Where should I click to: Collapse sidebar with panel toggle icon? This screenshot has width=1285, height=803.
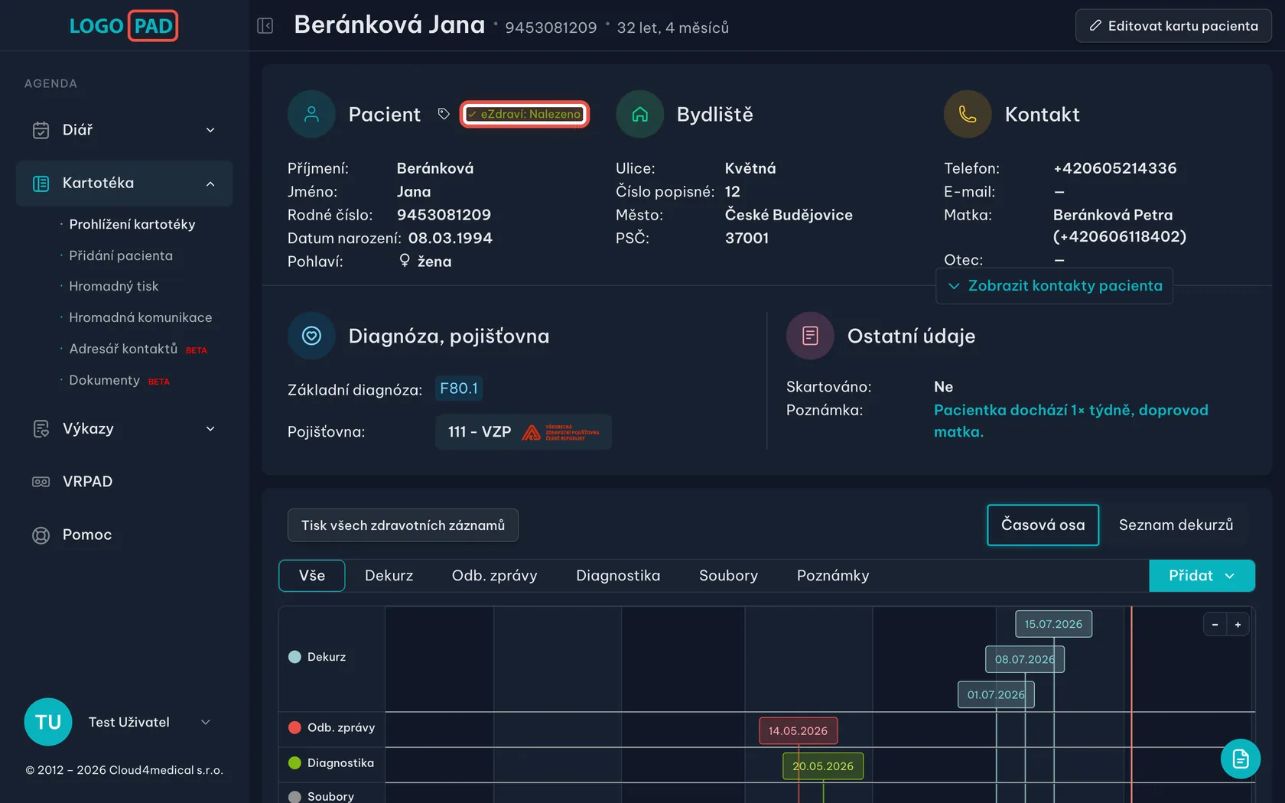265,26
